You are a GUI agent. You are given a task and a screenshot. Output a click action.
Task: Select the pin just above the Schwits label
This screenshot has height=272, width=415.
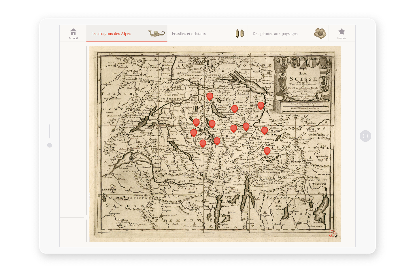pos(212,124)
